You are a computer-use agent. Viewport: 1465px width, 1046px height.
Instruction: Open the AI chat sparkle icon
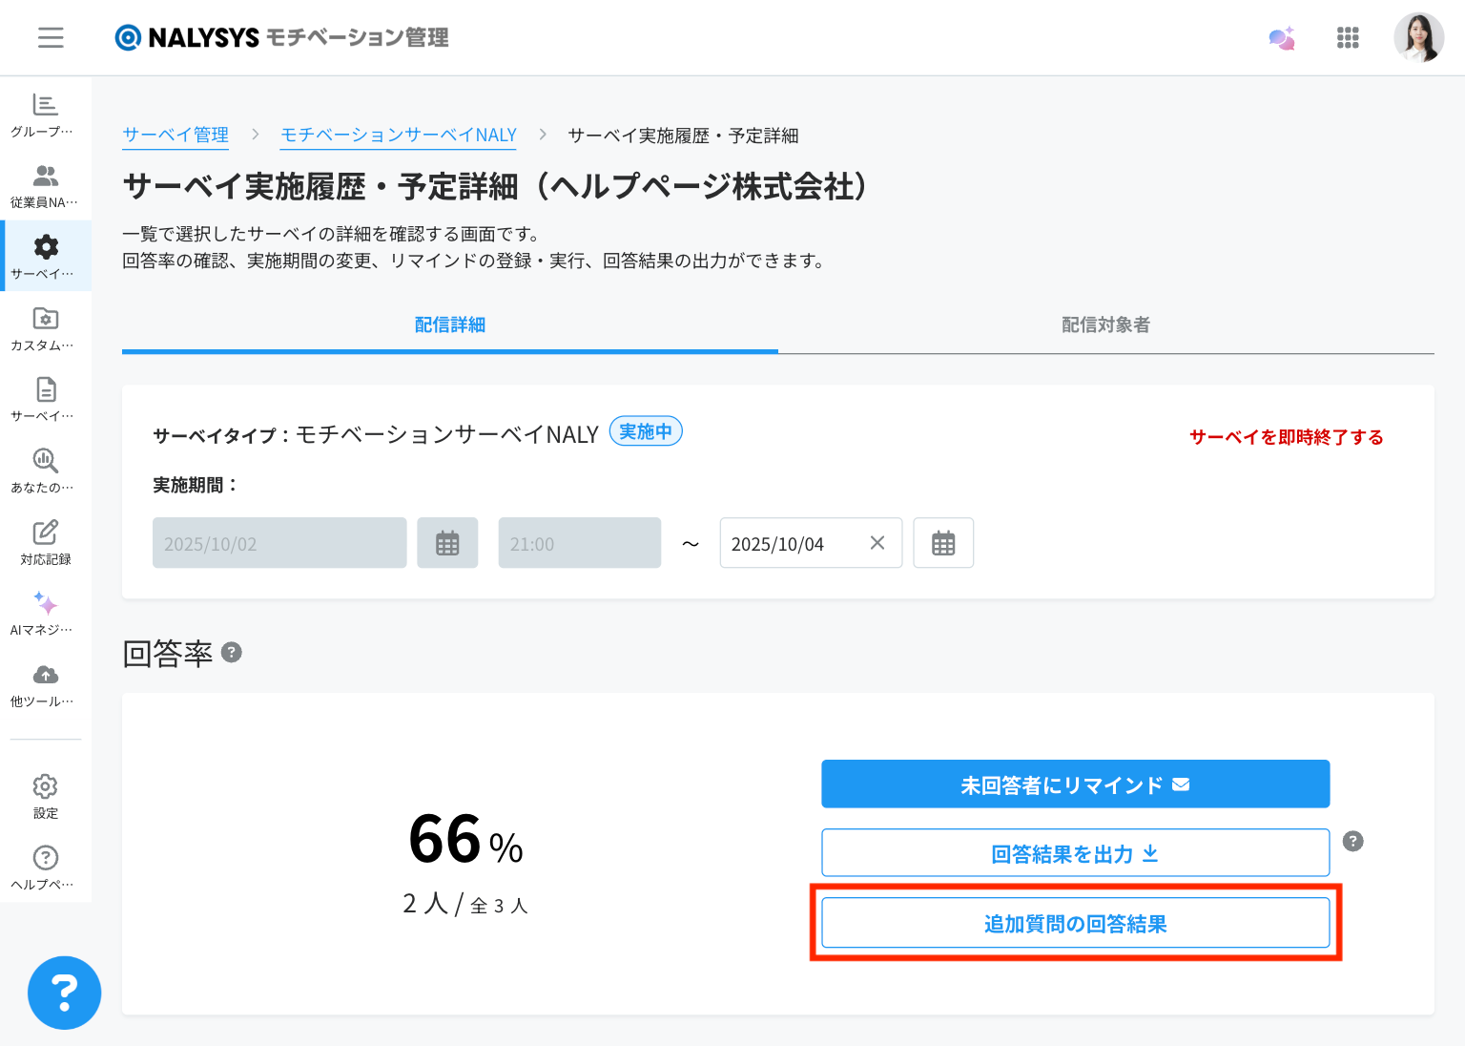coord(1281,38)
